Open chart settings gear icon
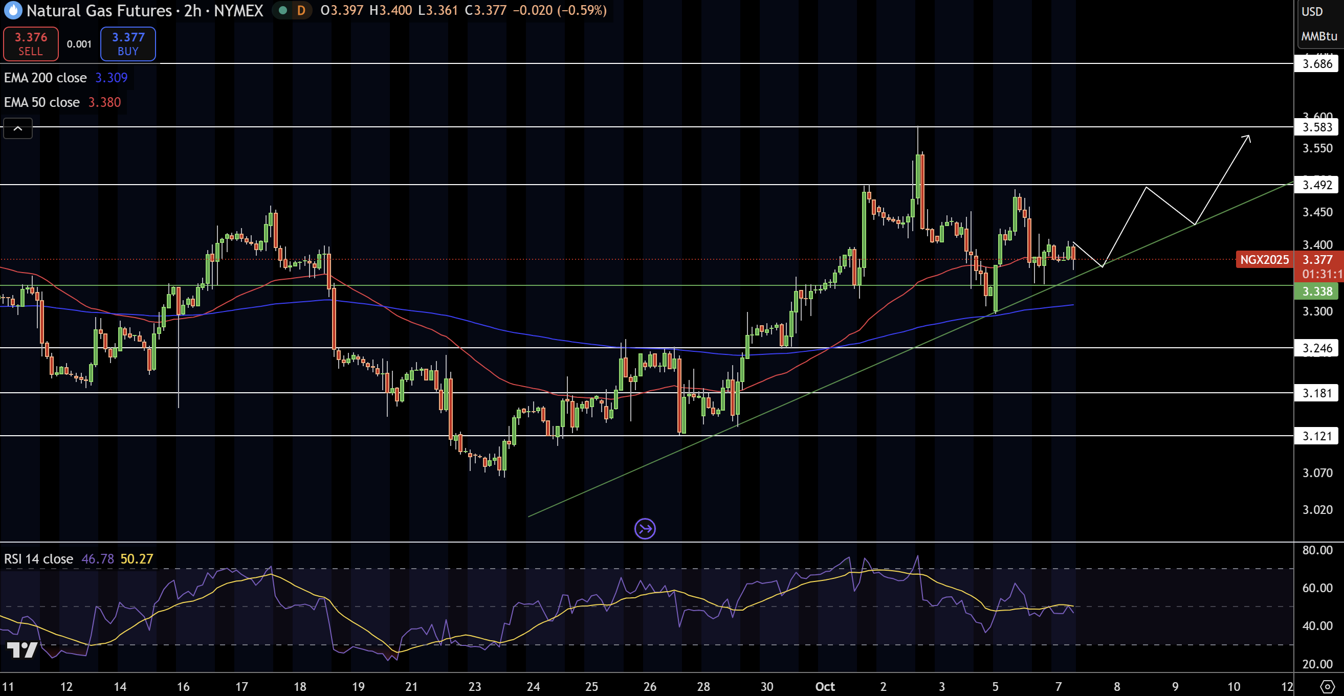Screen dimensions: 1344x696 pyautogui.click(x=1327, y=686)
